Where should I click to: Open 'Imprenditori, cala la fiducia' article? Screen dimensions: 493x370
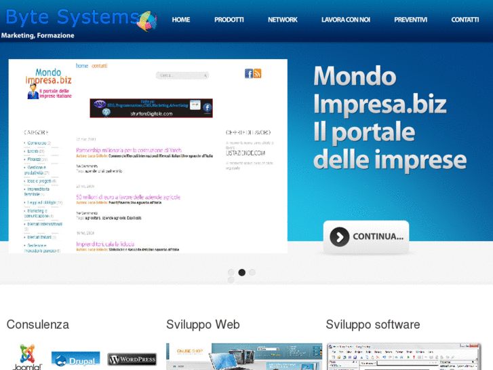pos(105,244)
